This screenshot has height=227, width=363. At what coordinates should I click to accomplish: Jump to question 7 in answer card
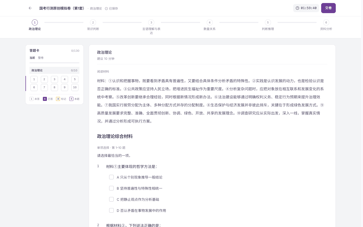pyautogui.click(x=44, y=88)
